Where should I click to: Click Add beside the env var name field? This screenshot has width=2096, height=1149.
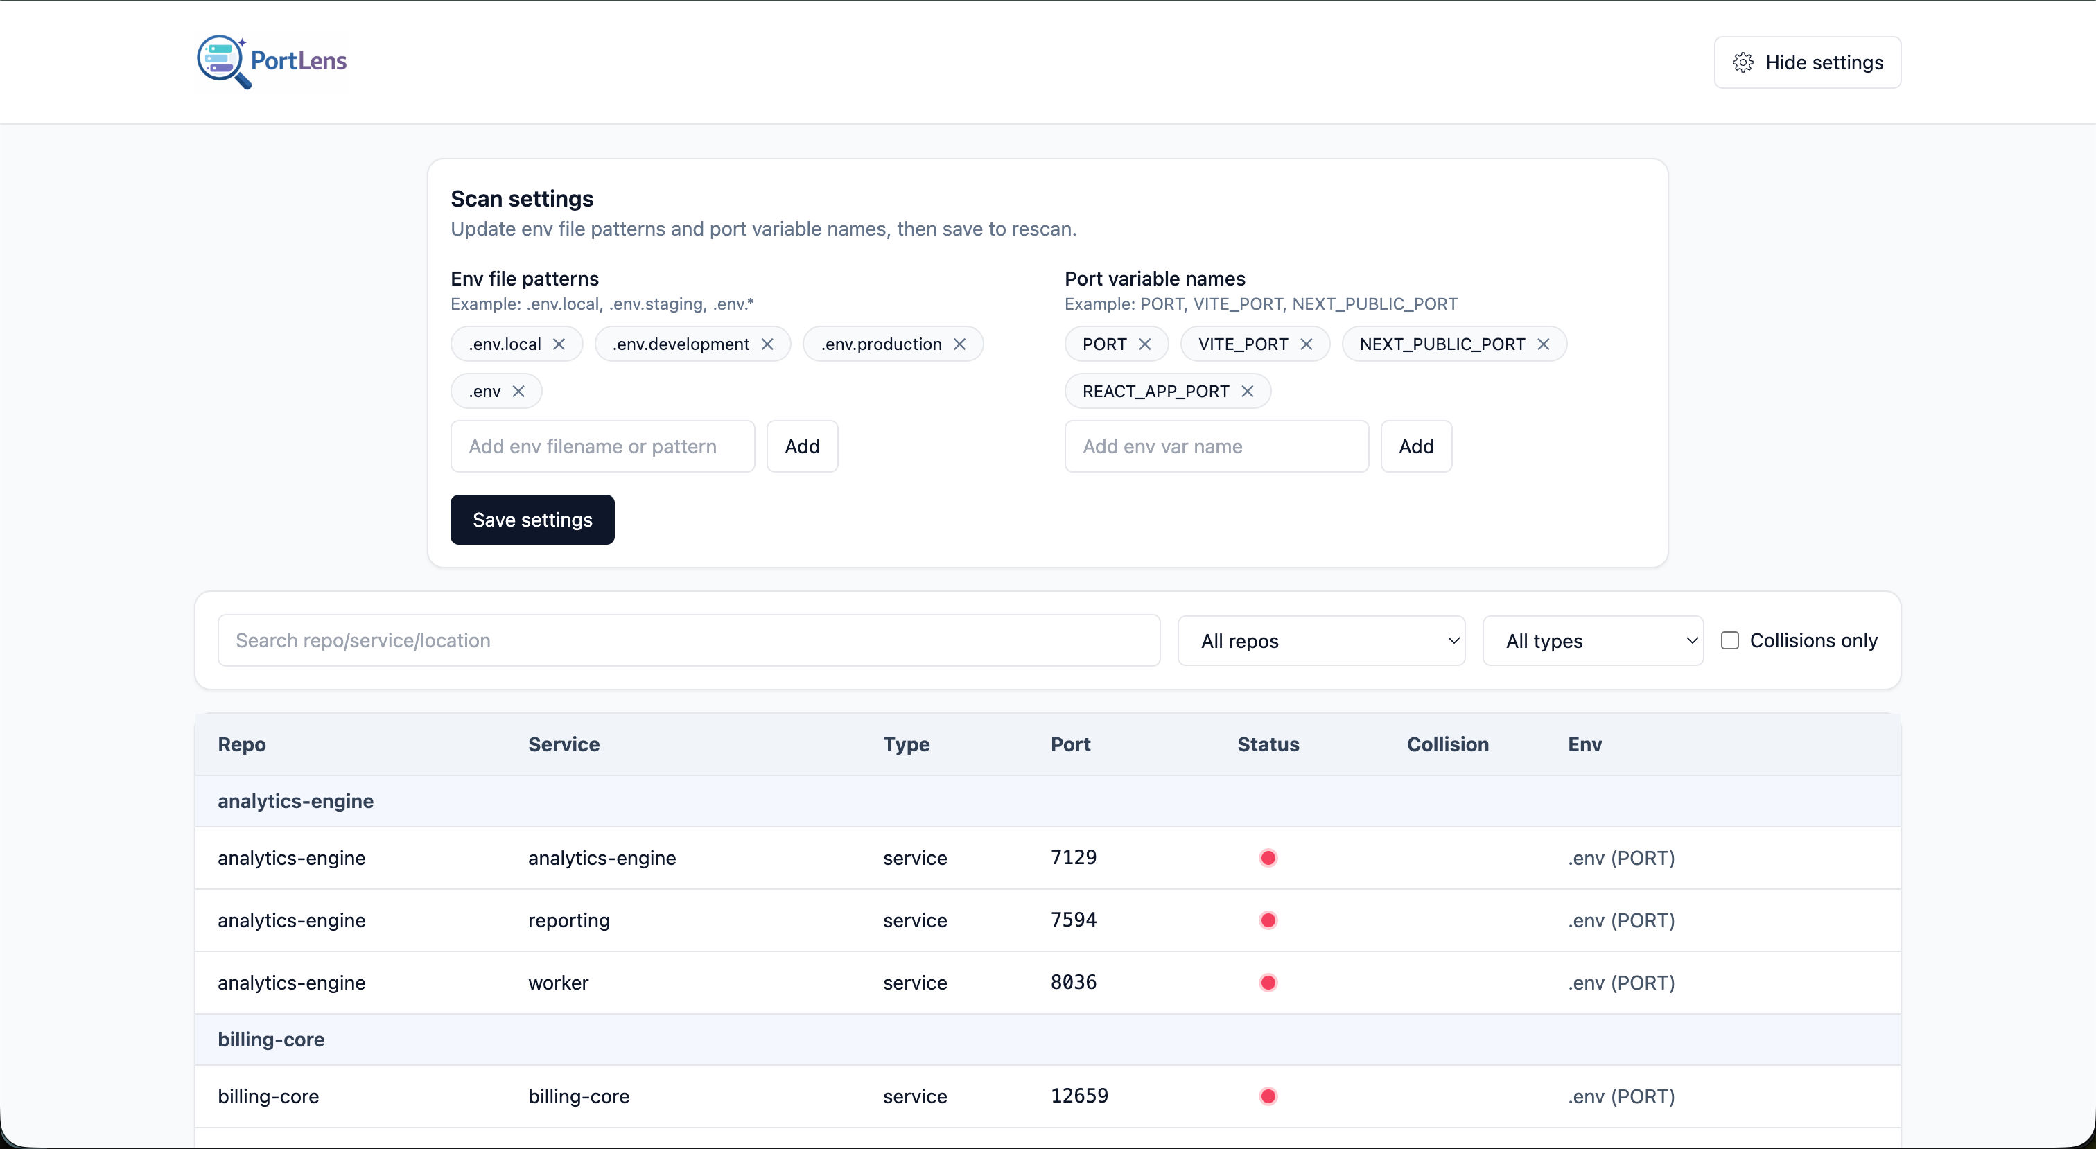point(1416,446)
